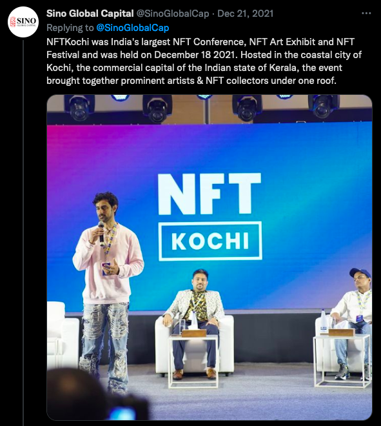The width and height of the screenshot is (381, 426).
Task: Click the leftmost stage spotlight in photo
Action: tap(79, 107)
